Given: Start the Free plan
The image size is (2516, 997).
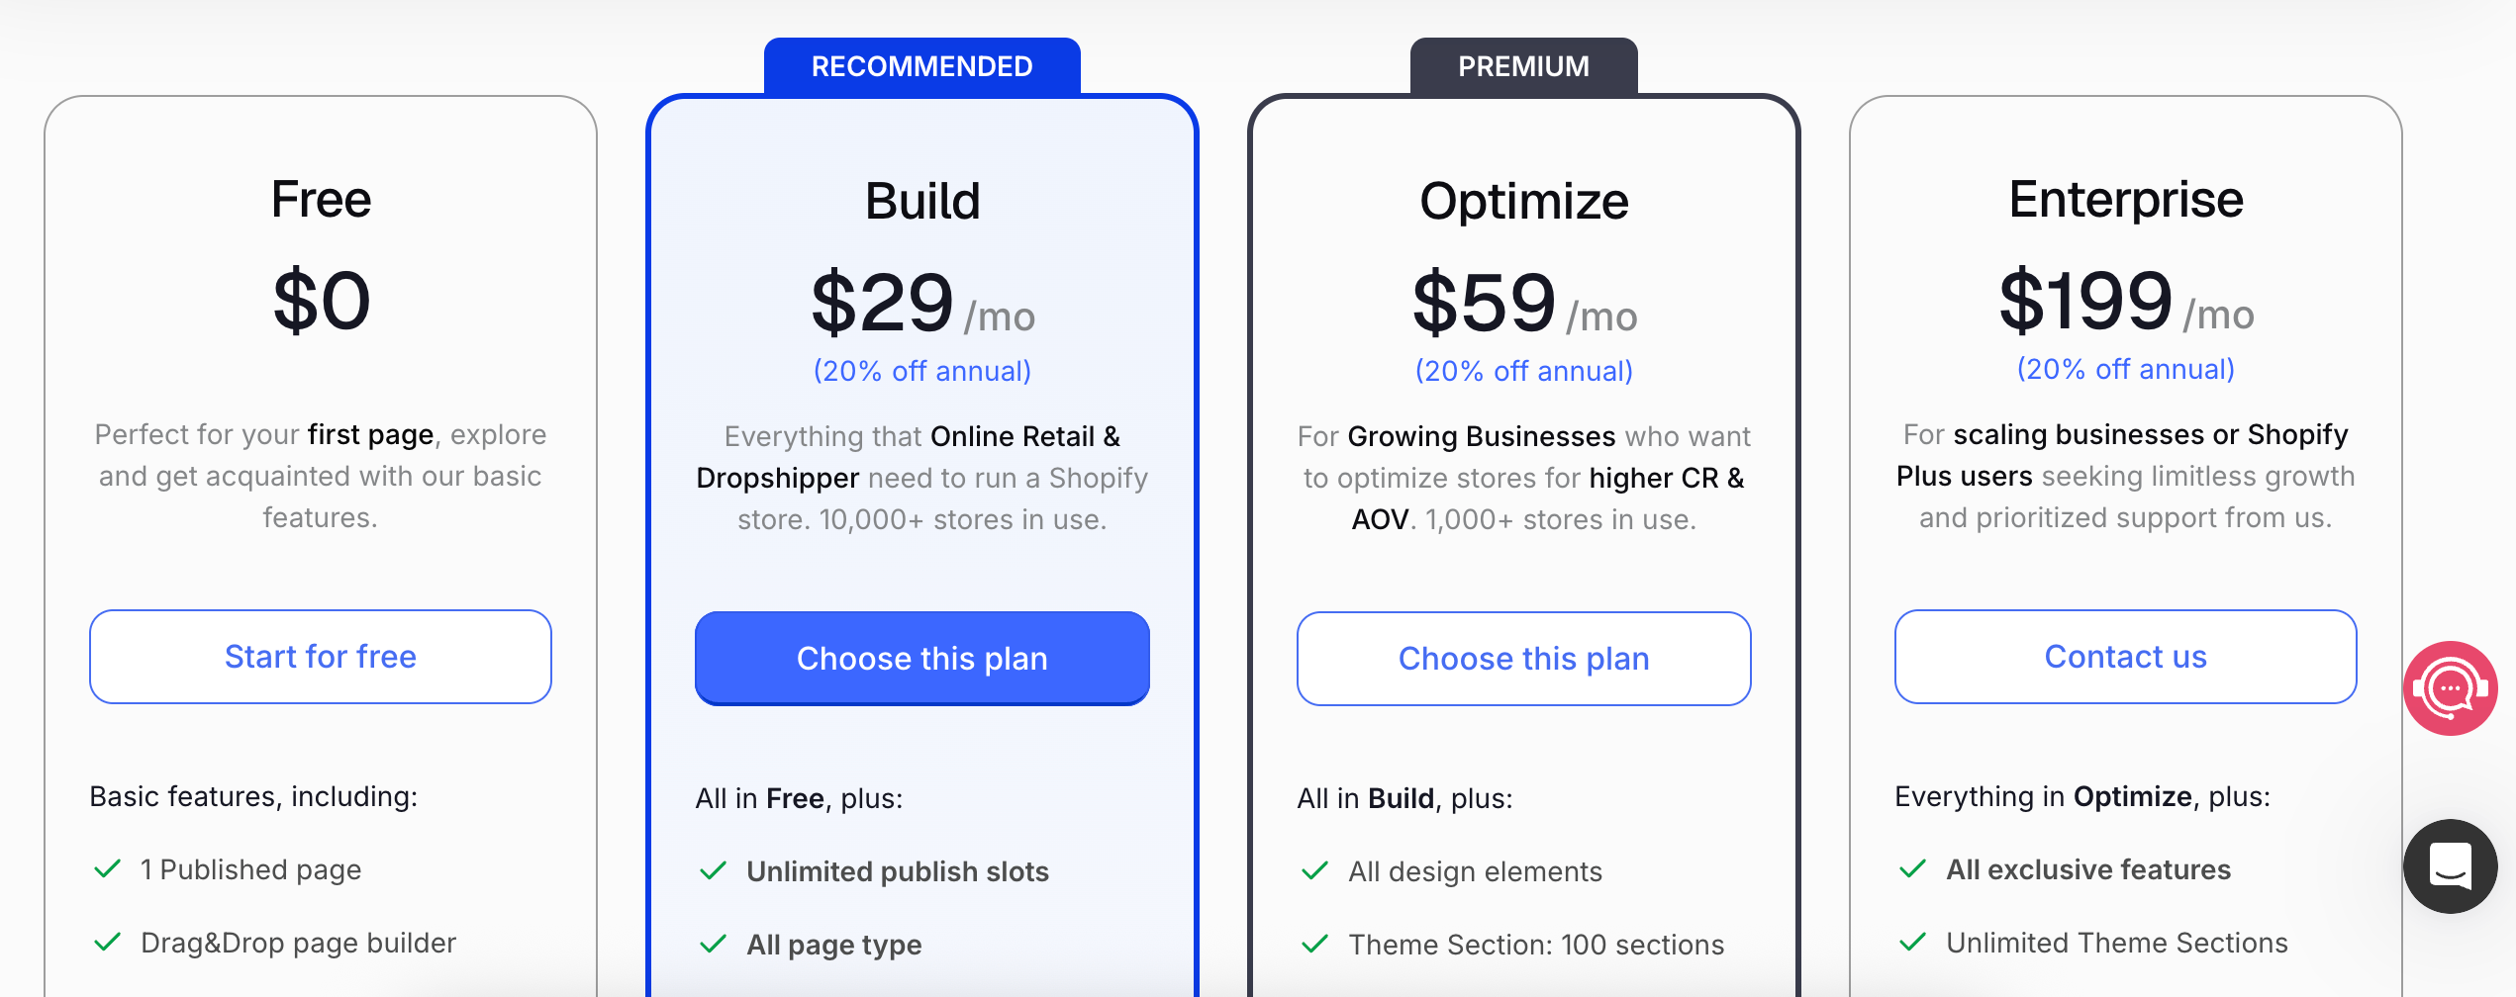Looking at the screenshot, I should [x=321, y=657].
